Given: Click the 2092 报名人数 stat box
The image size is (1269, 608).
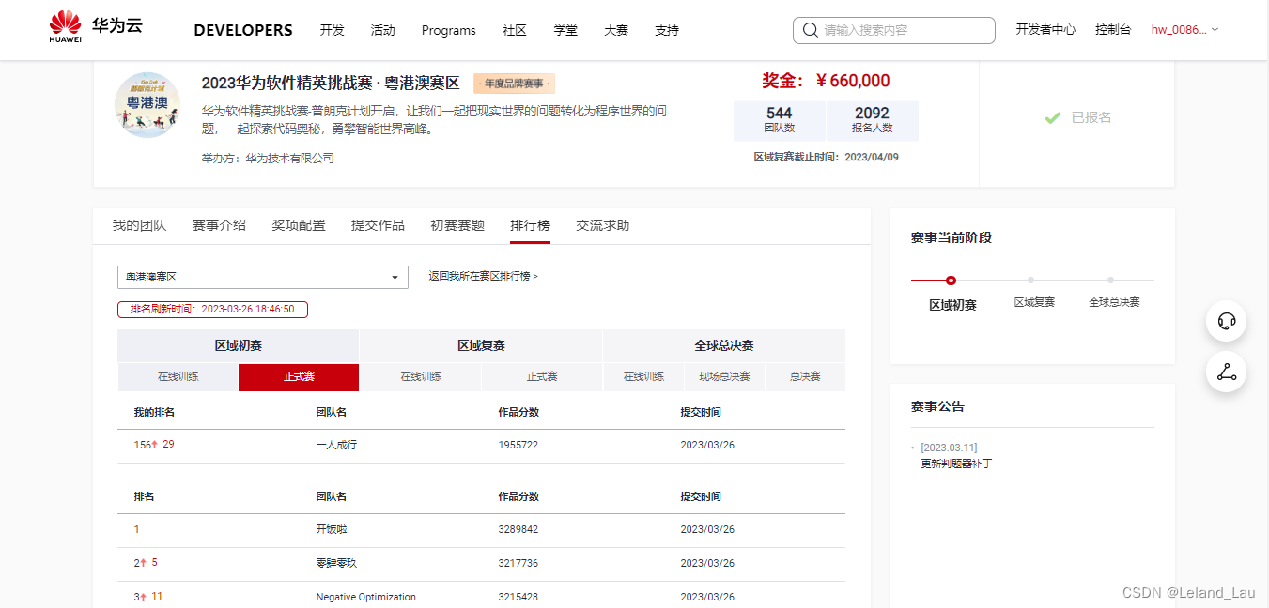Looking at the screenshot, I should [x=872, y=120].
